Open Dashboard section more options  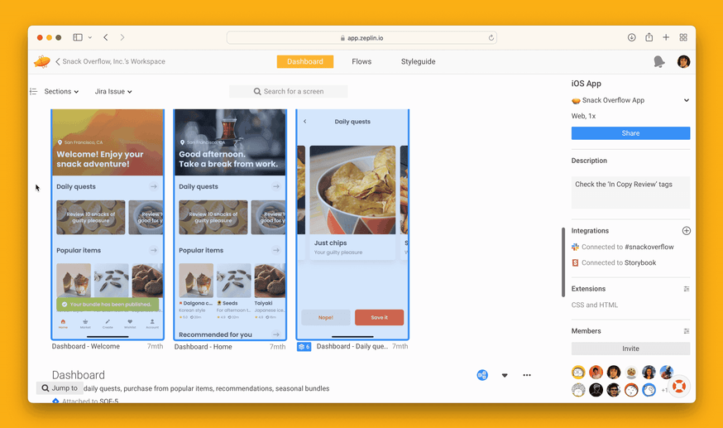[527, 375]
